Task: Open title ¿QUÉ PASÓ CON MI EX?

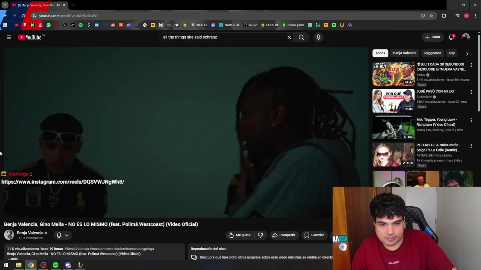Action: [x=435, y=91]
